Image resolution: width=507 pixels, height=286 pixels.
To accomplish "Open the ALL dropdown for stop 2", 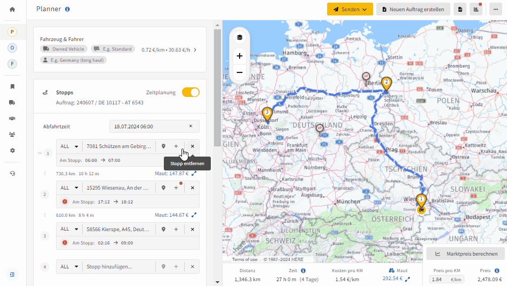I will pyautogui.click(x=69, y=187).
